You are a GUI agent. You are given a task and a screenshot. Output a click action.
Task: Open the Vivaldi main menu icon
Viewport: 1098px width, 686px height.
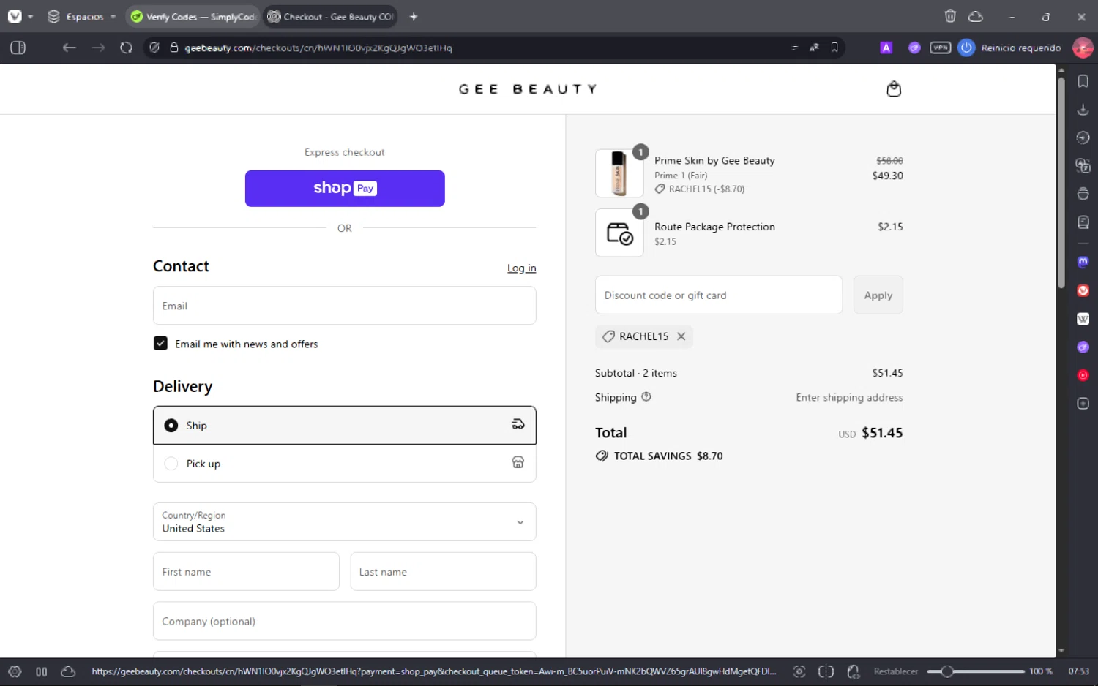coord(15,16)
